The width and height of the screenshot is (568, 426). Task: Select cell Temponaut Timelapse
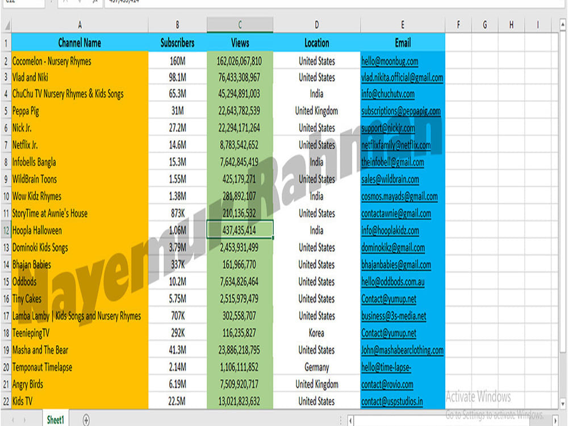coord(80,367)
